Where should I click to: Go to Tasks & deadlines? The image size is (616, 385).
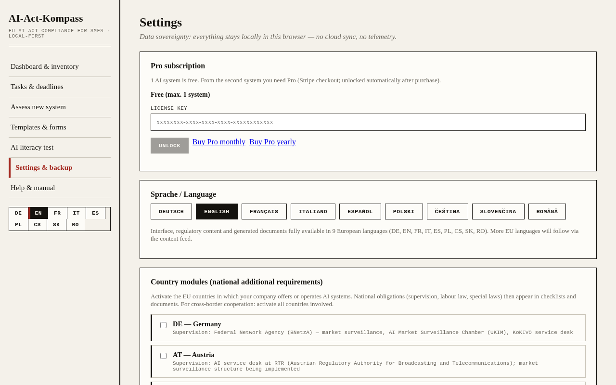(60, 87)
